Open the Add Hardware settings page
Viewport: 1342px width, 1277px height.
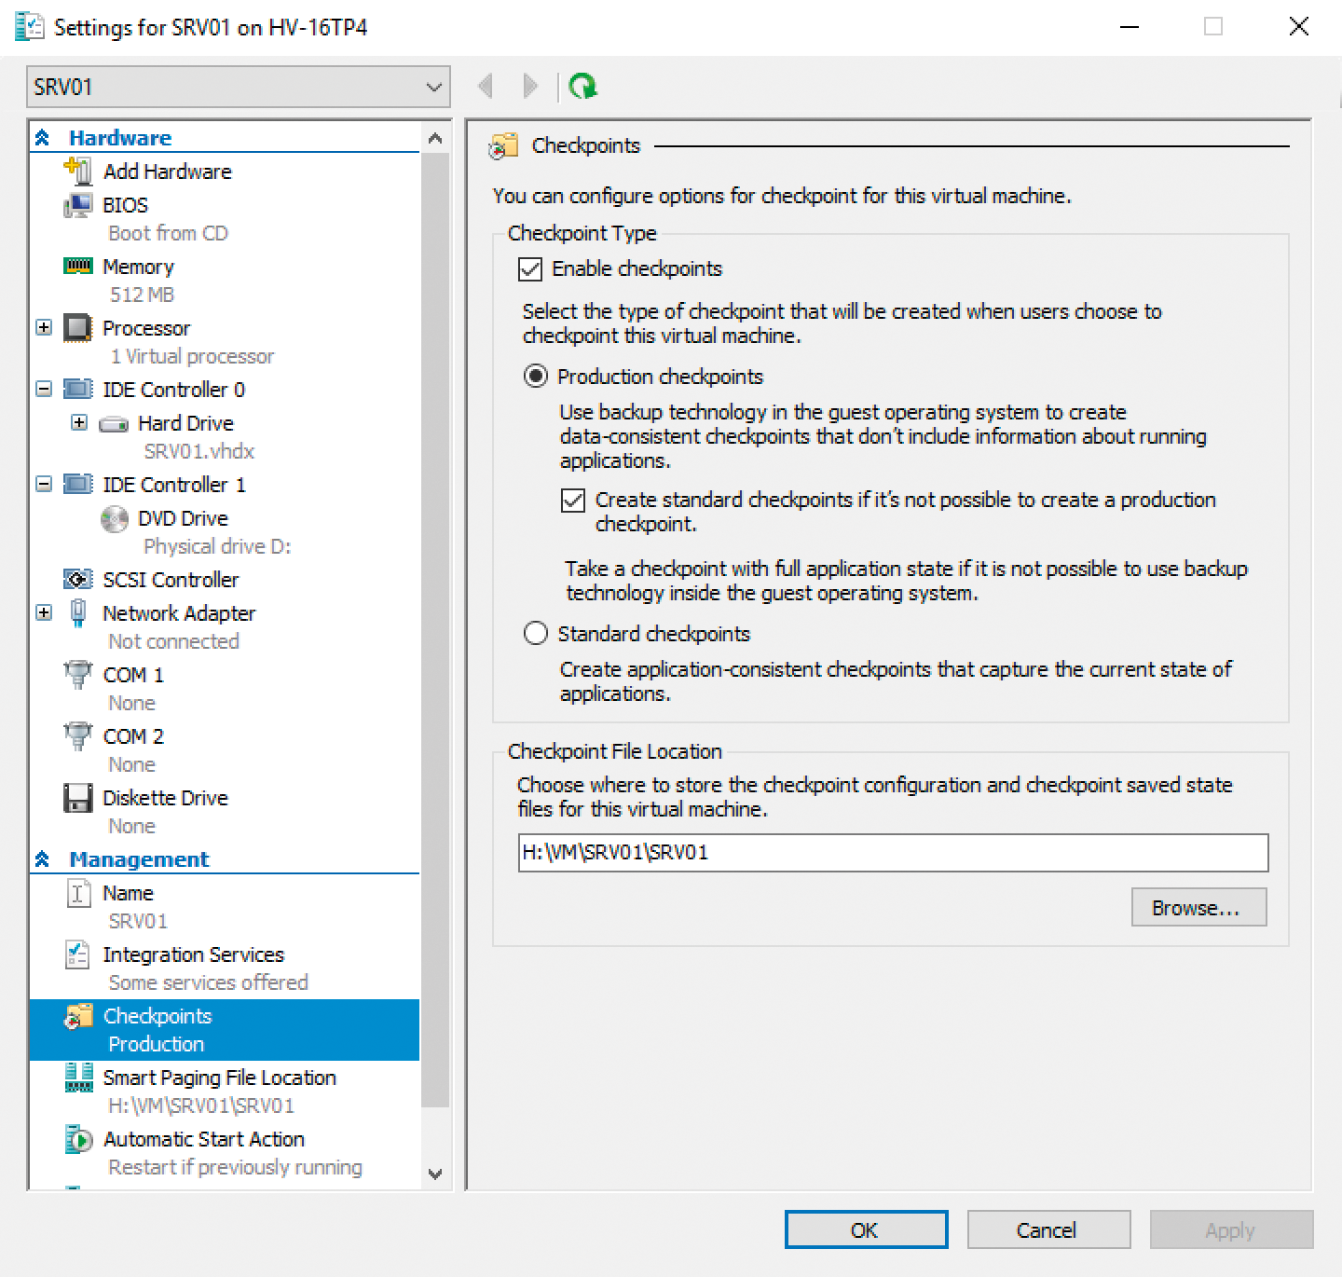[x=168, y=171]
